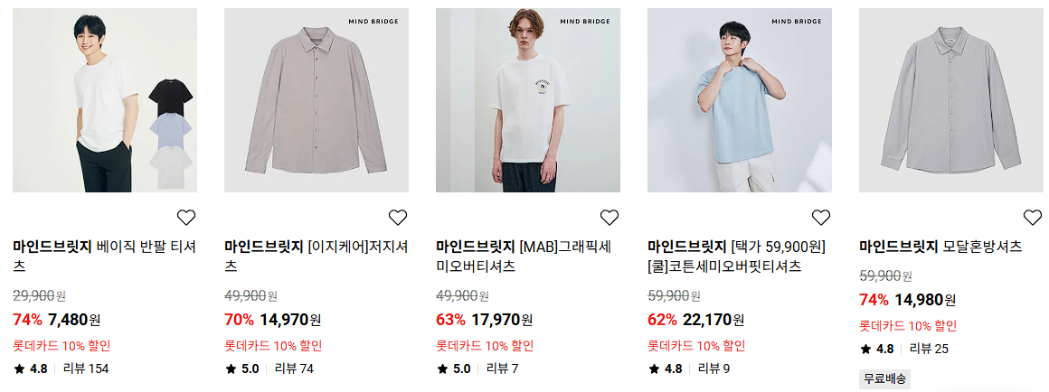View 리뷰 154 reviews for basic tee

[x=86, y=369]
